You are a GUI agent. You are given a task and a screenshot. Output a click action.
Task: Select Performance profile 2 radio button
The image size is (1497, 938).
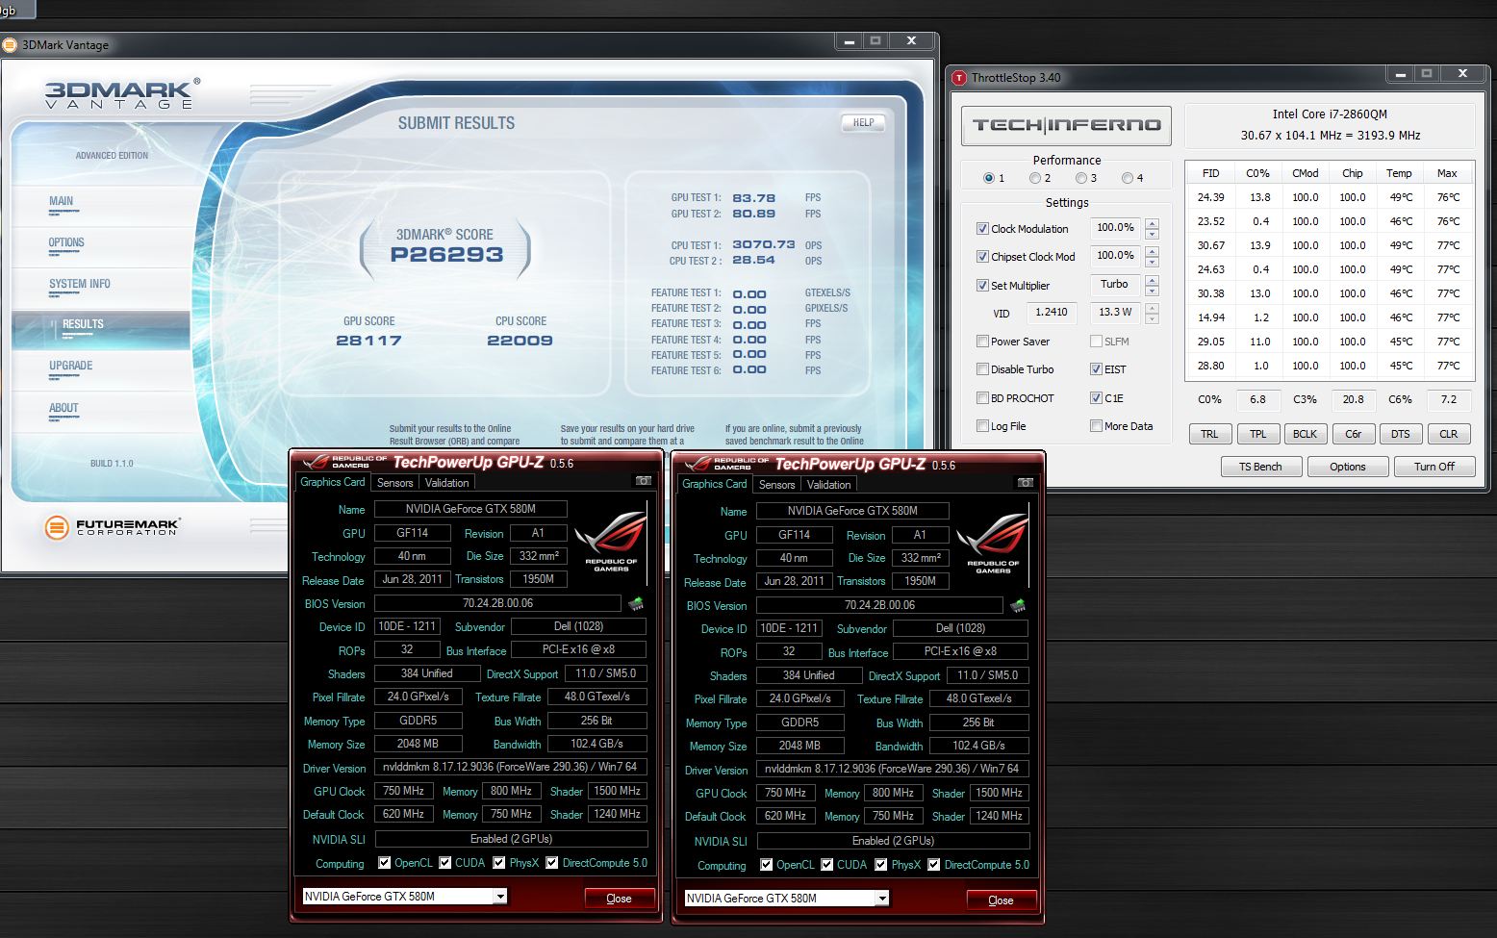pos(1035,178)
